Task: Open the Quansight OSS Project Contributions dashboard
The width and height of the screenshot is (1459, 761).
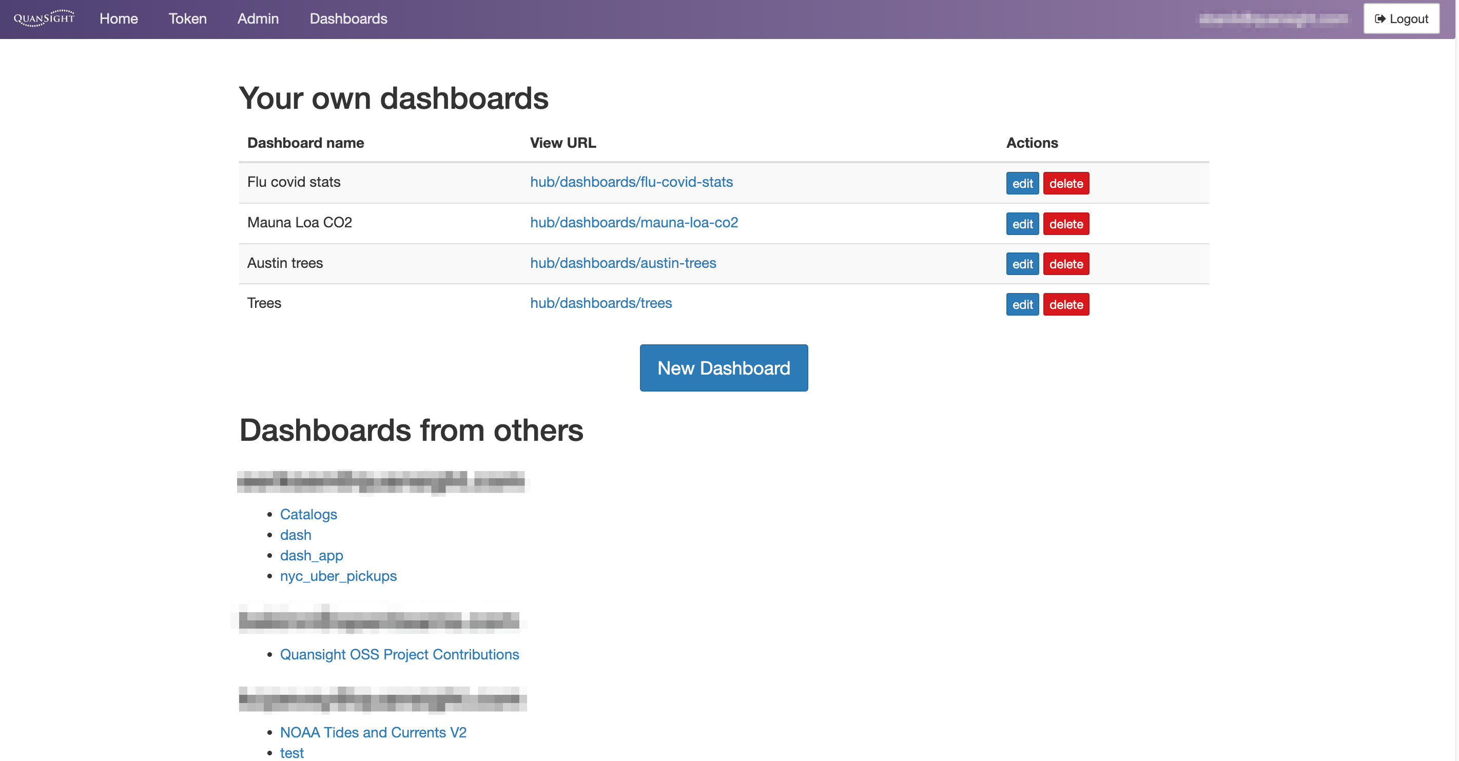Action: point(399,654)
